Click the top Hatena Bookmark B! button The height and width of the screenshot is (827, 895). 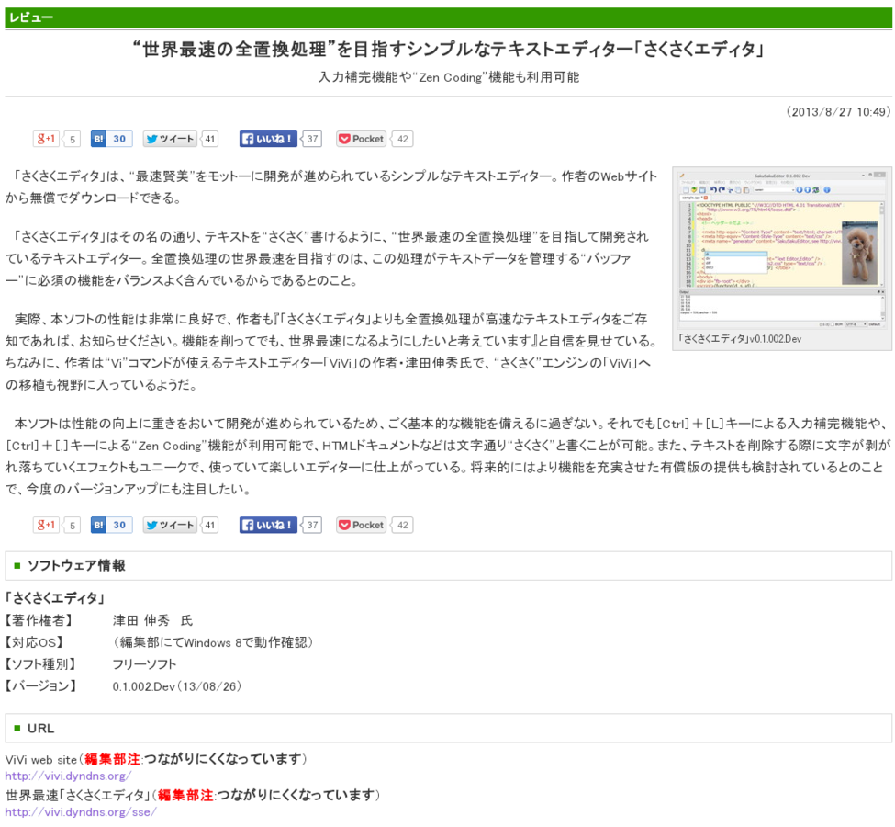(98, 139)
